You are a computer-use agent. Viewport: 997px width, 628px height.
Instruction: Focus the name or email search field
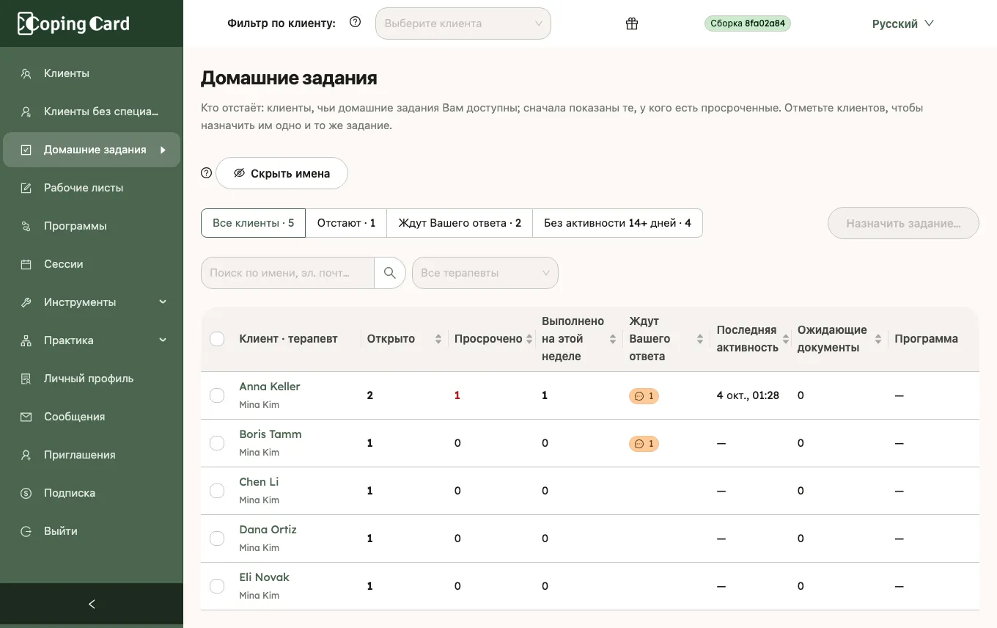click(287, 273)
